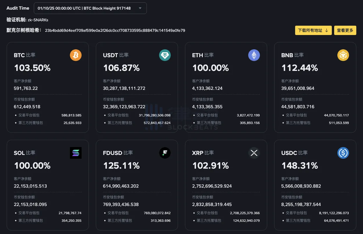
Task: Select the USDT Tether icon
Action: click(x=165, y=55)
